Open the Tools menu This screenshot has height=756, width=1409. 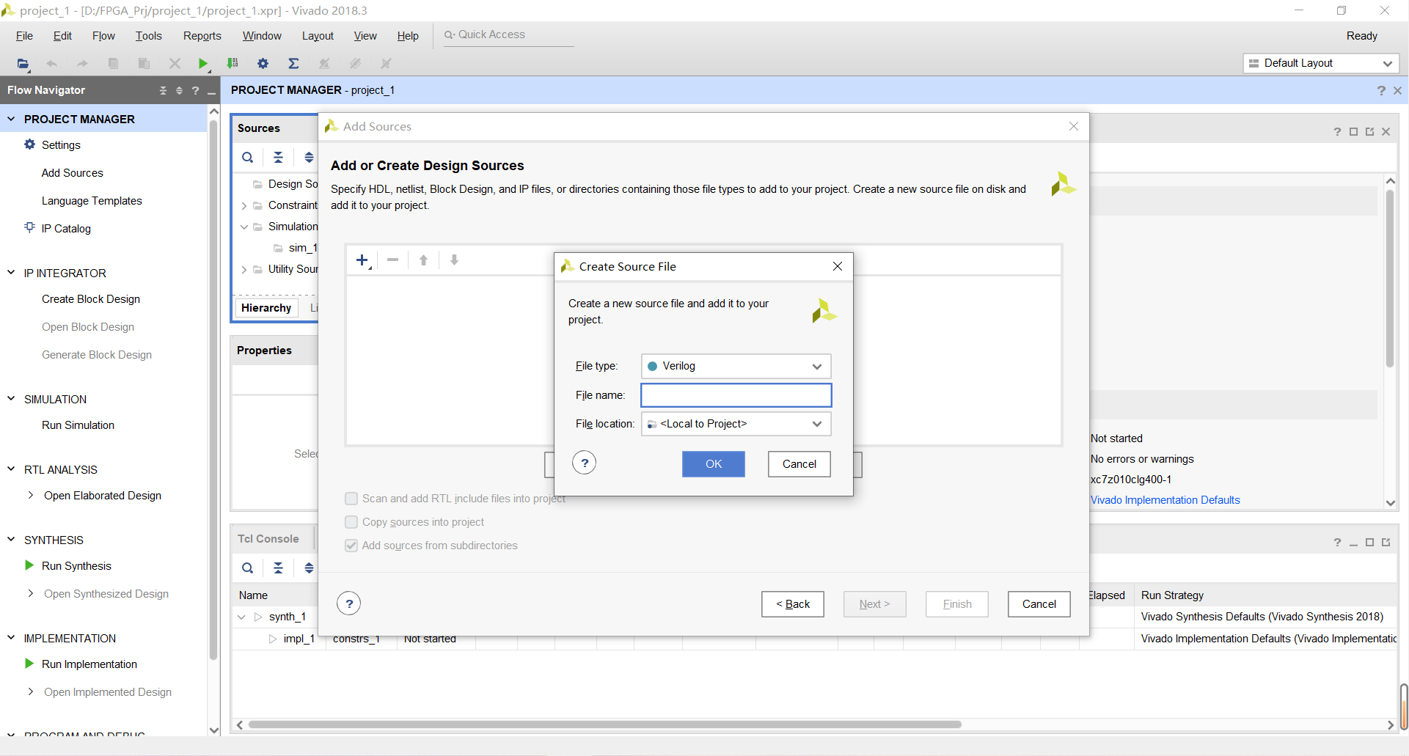coord(148,36)
